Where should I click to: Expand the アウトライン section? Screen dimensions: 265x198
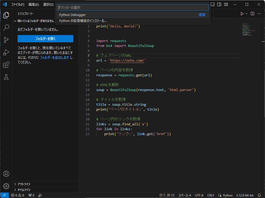tap(45, 184)
